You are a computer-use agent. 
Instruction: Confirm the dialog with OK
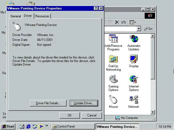(x=70, y=115)
